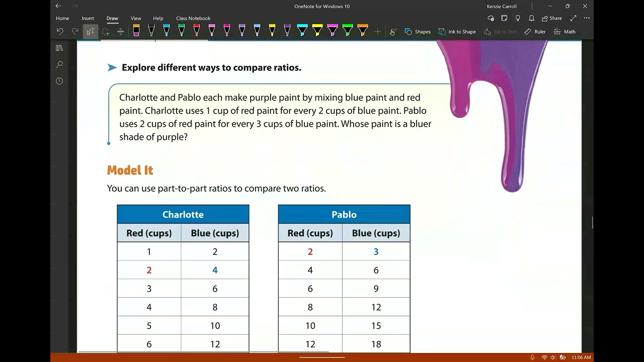Enter full screen mode with the diagonal arrows
644x362 pixels.
click(573, 19)
